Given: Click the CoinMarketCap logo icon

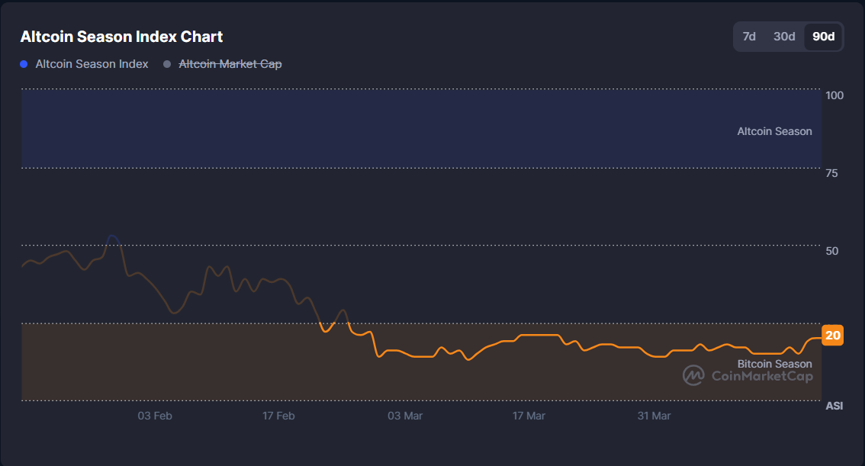Looking at the screenshot, I should 693,375.
